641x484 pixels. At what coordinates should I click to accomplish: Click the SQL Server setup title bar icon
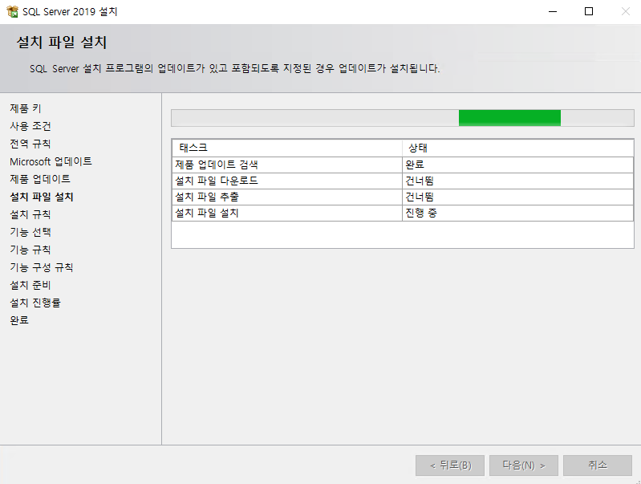coord(12,11)
